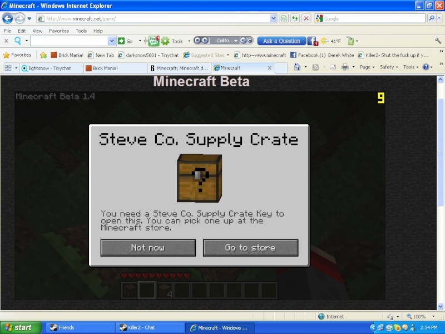Image resolution: width=445 pixels, height=334 pixels.
Task: Open the Tools menu in menu bar
Action: point(81,31)
